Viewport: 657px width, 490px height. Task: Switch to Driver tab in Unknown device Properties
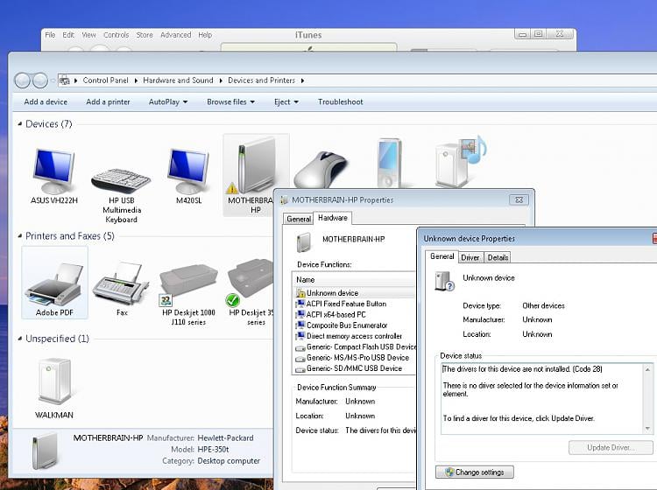click(x=470, y=257)
